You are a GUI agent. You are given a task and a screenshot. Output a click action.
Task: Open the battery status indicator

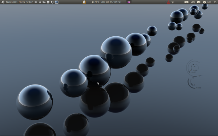point(186,2)
